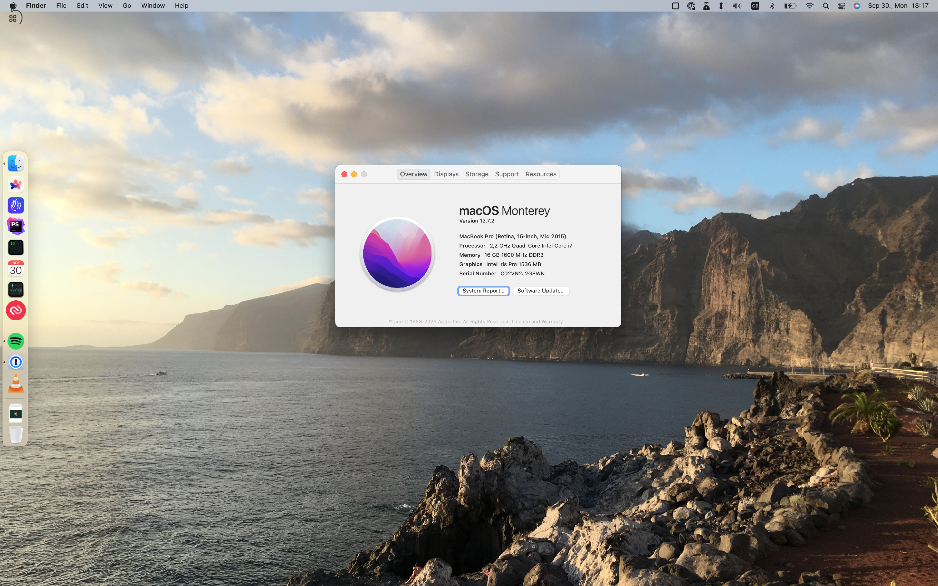Open the red Authy icon in Dock
Screen dimensions: 938x586
point(16,310)
